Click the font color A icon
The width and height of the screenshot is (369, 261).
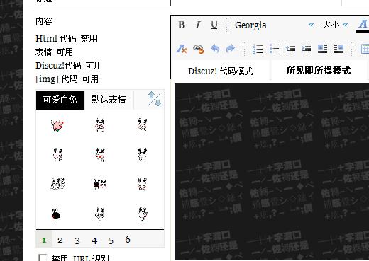coord(363,25)
